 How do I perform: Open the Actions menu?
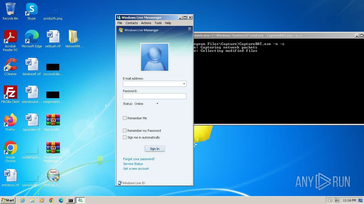tap(146, 23)
